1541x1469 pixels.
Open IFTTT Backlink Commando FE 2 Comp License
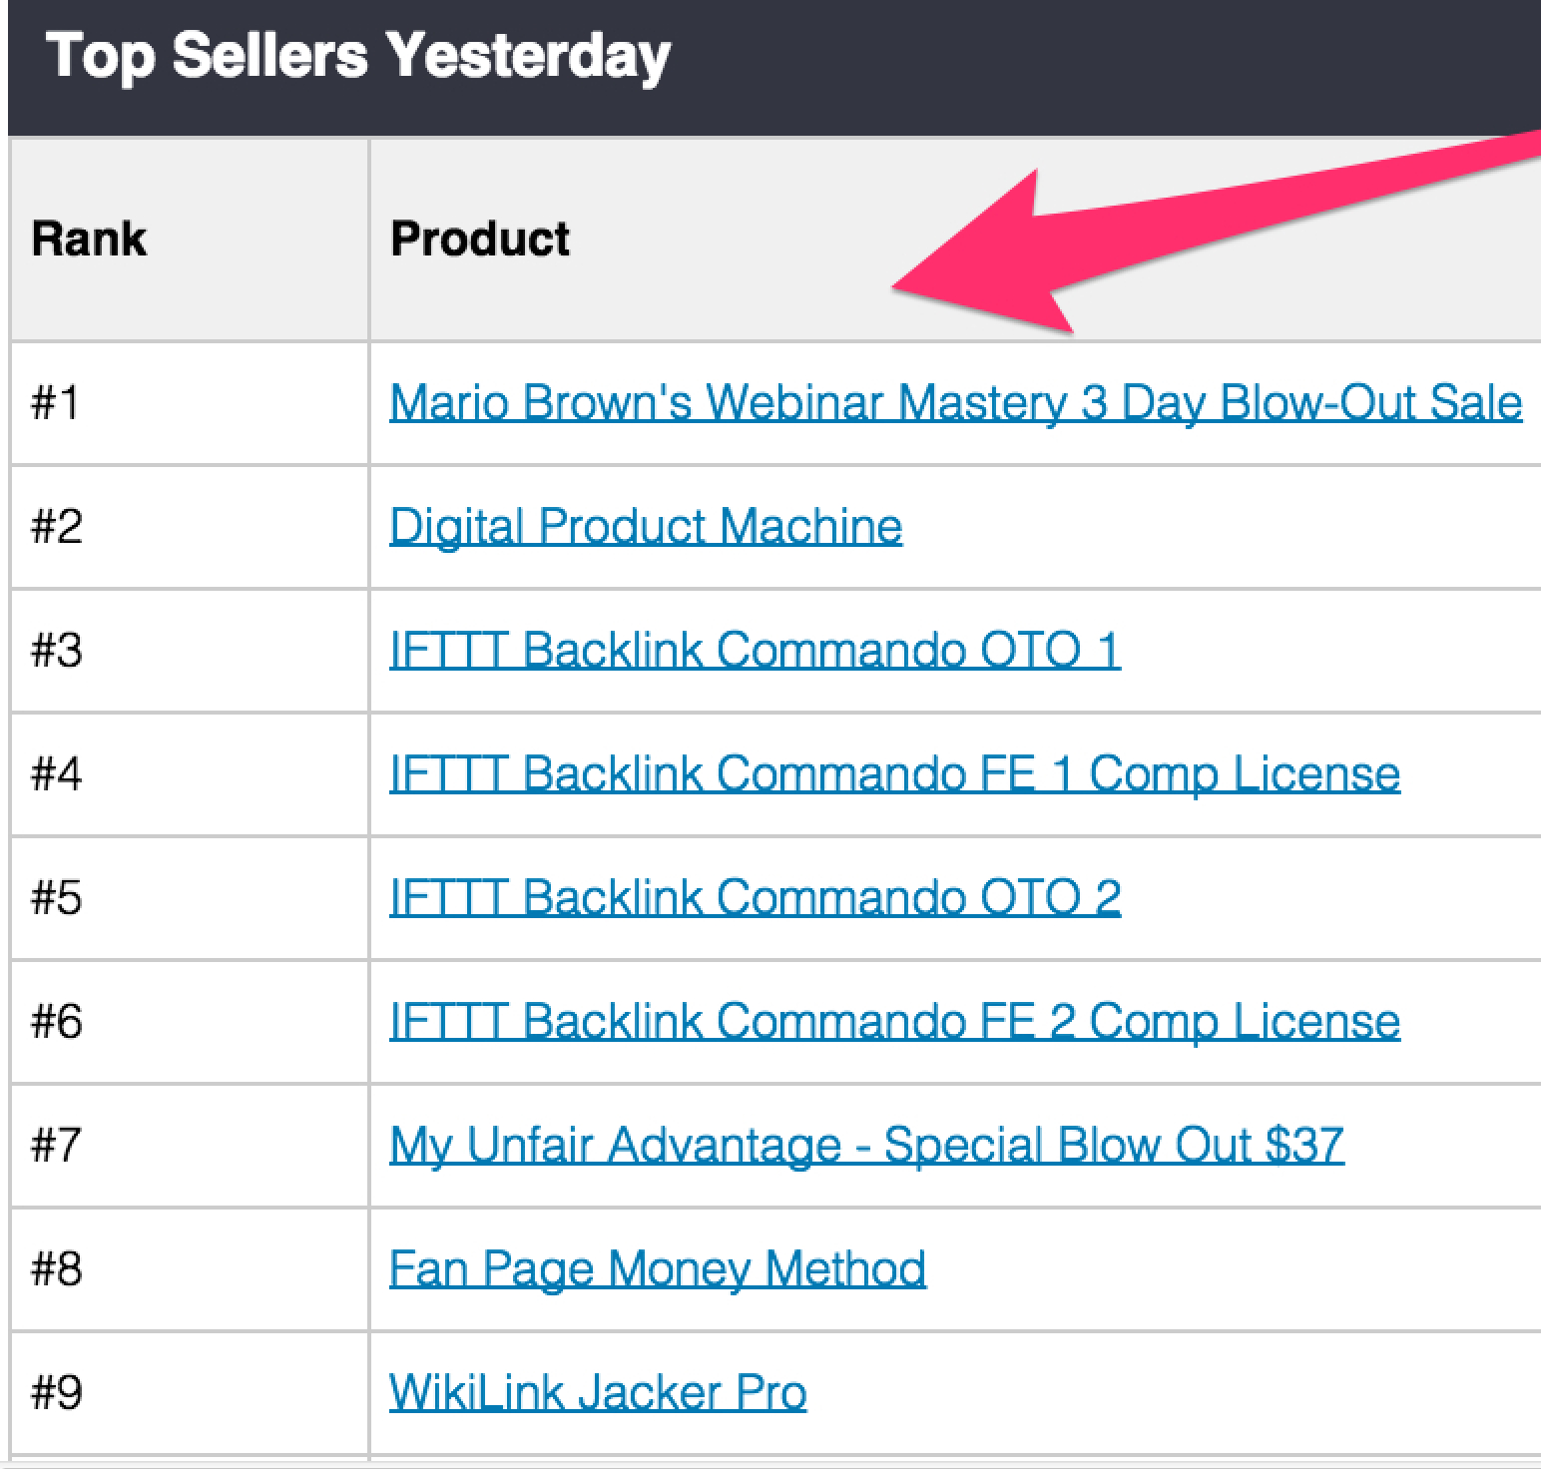pos(894,1021)
